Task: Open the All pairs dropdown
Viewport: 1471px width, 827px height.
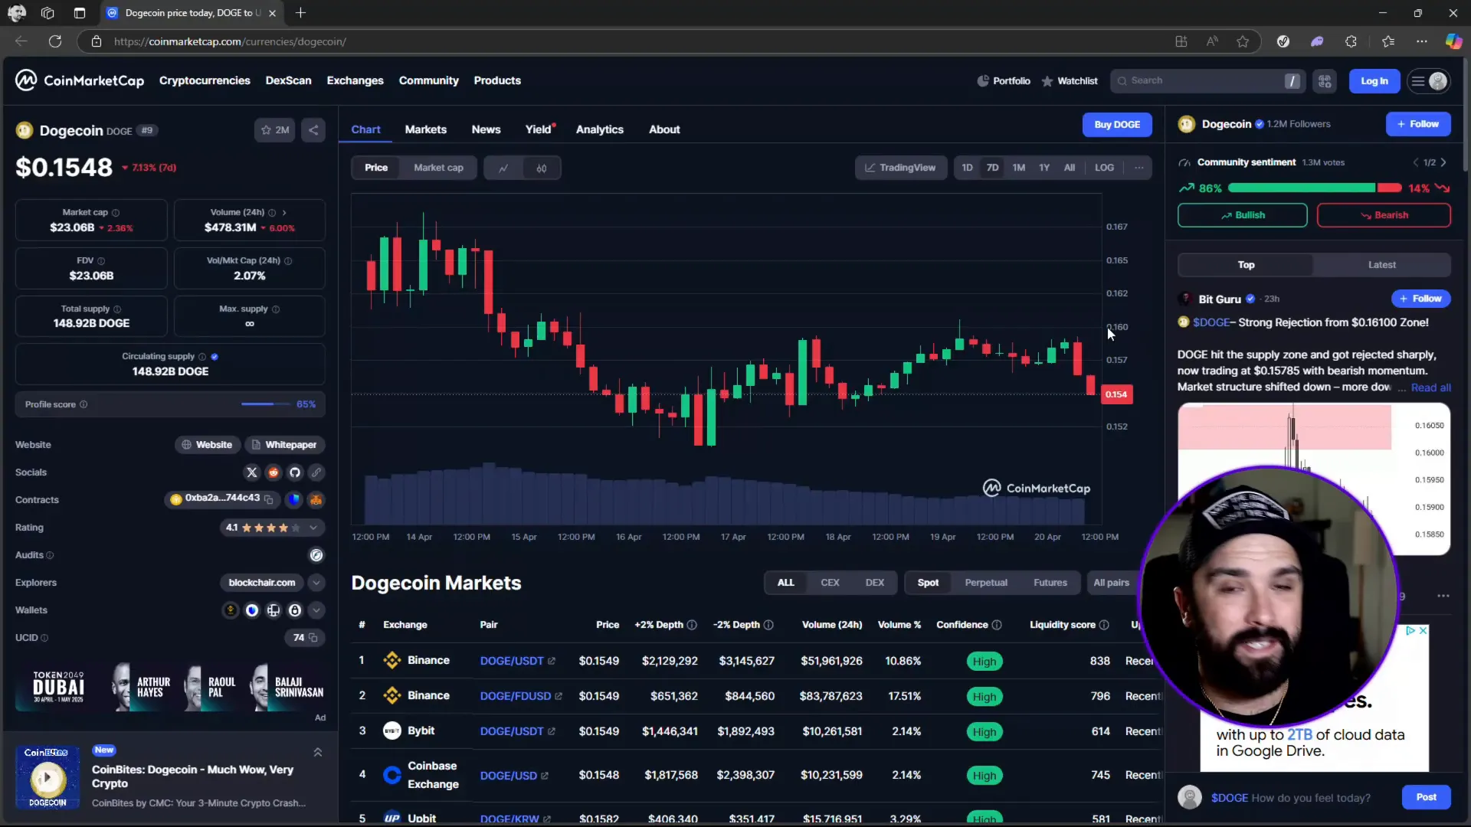Action: tap(1111, 583)
